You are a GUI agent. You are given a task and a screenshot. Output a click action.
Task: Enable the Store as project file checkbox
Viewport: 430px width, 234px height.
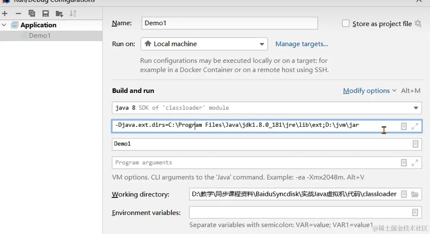pyautogui.click(x=346, y=24)
